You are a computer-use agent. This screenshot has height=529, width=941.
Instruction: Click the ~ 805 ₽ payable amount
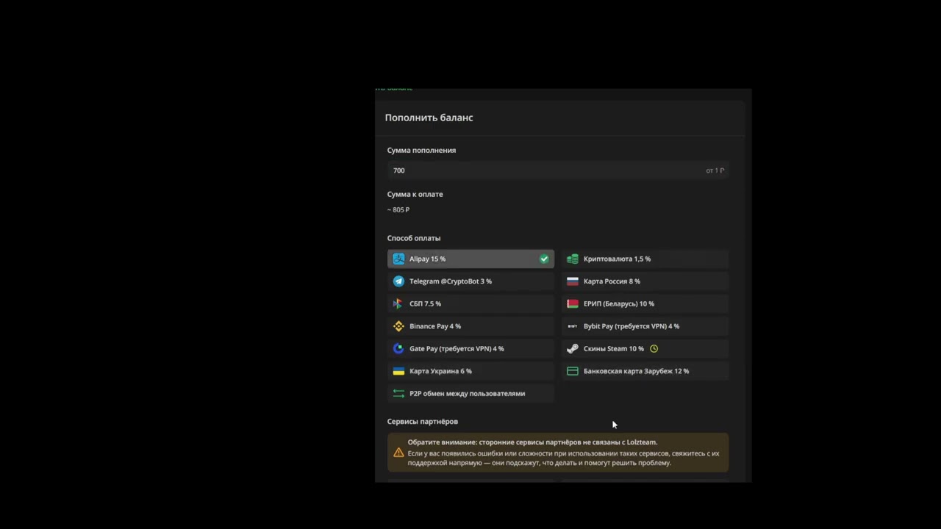[x=398, y=209]
